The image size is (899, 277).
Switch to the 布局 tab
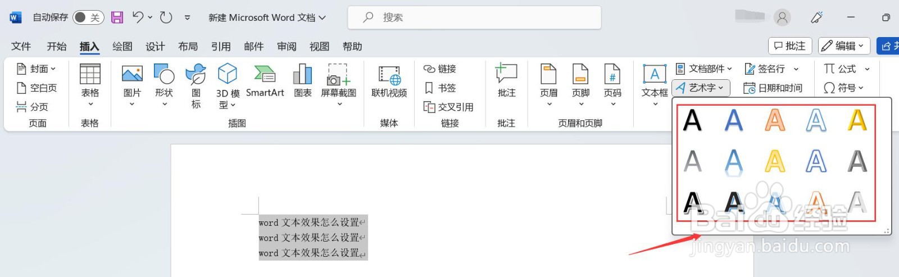[188, 46]
